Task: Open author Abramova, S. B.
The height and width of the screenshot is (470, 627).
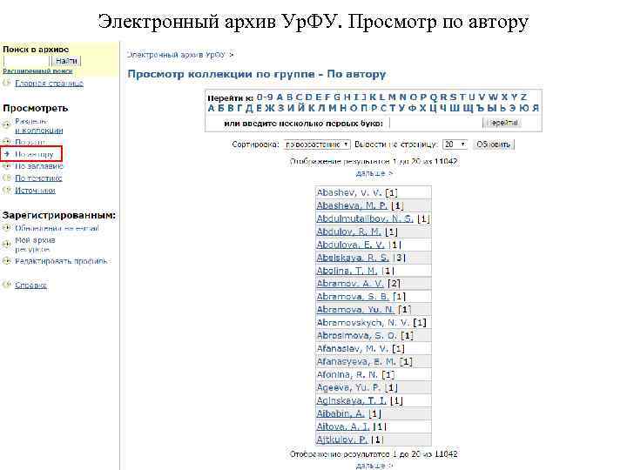Action: tap(353, 297)
